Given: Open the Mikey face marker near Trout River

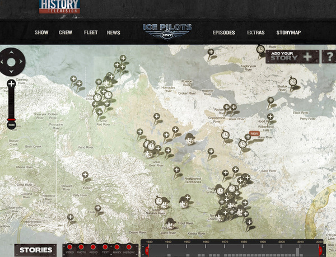Looking at the screenshot, I should coord(171,224).
